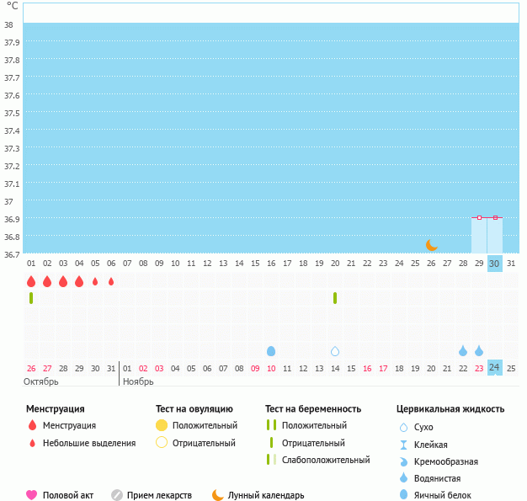Click the small discharge drop on day 06
This screenshot has height=501, width=527.
111,281
